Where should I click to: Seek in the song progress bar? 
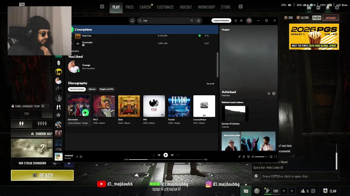165,159
